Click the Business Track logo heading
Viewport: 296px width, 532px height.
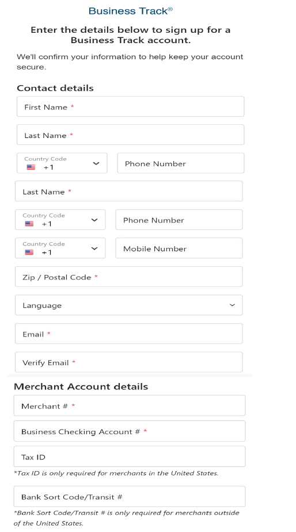tap(131, 11)
